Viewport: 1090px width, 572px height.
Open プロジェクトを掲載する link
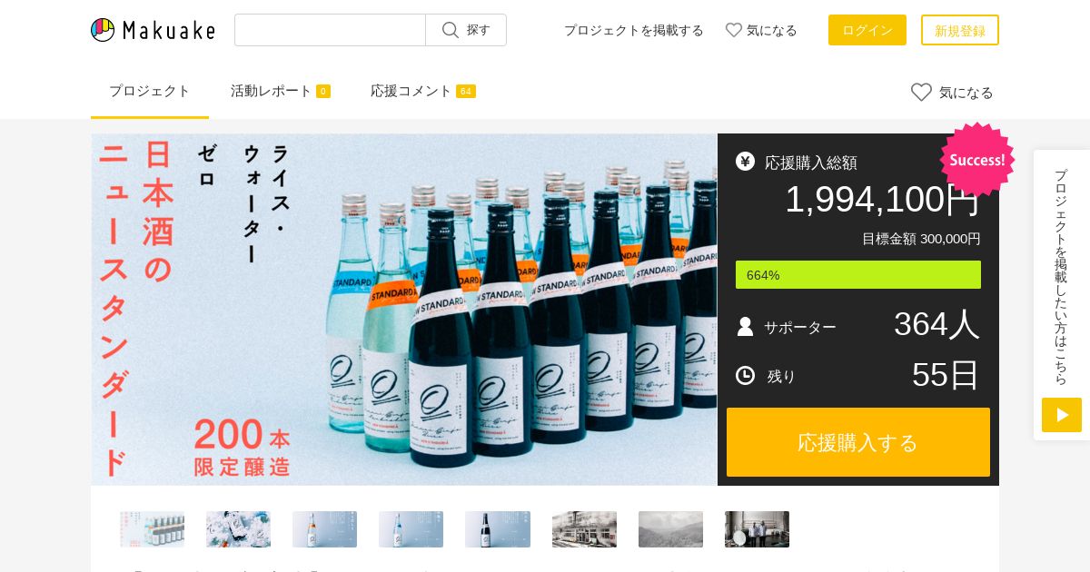(634, 30)
